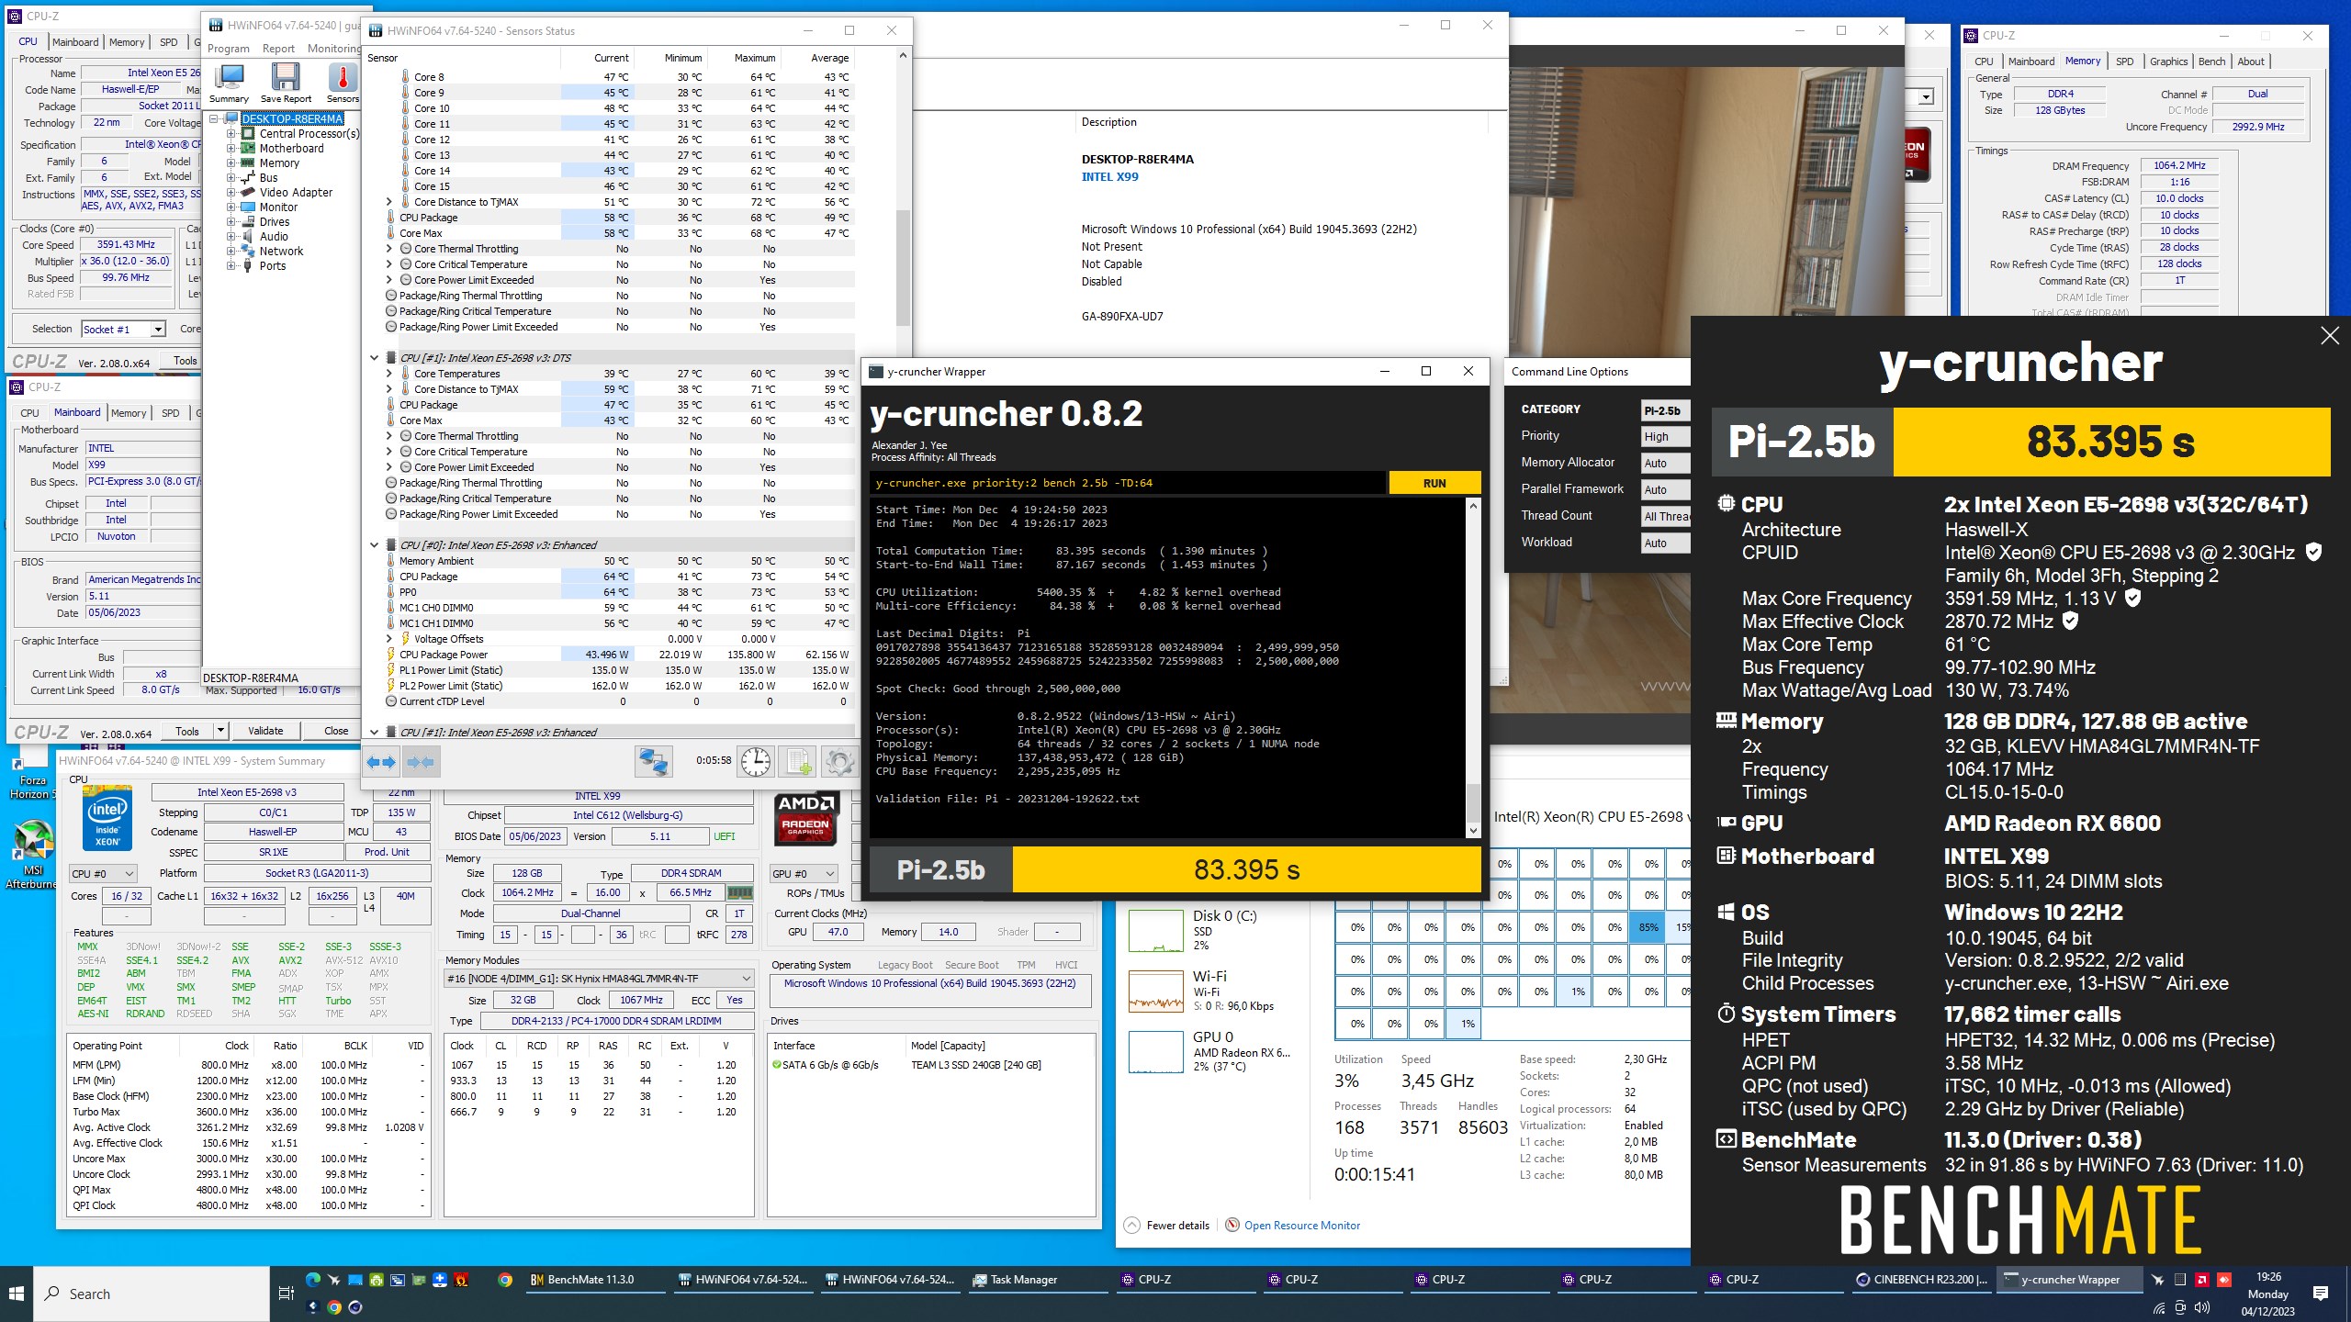The image size is (2351, 1322).
Task: Click the logging sheet-with-plus icon
Action: tap(797, 761)
